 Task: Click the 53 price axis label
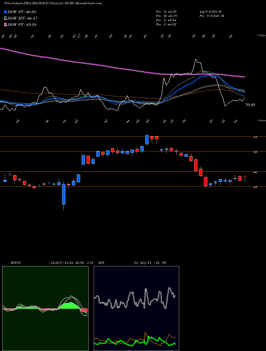point(255,137)
